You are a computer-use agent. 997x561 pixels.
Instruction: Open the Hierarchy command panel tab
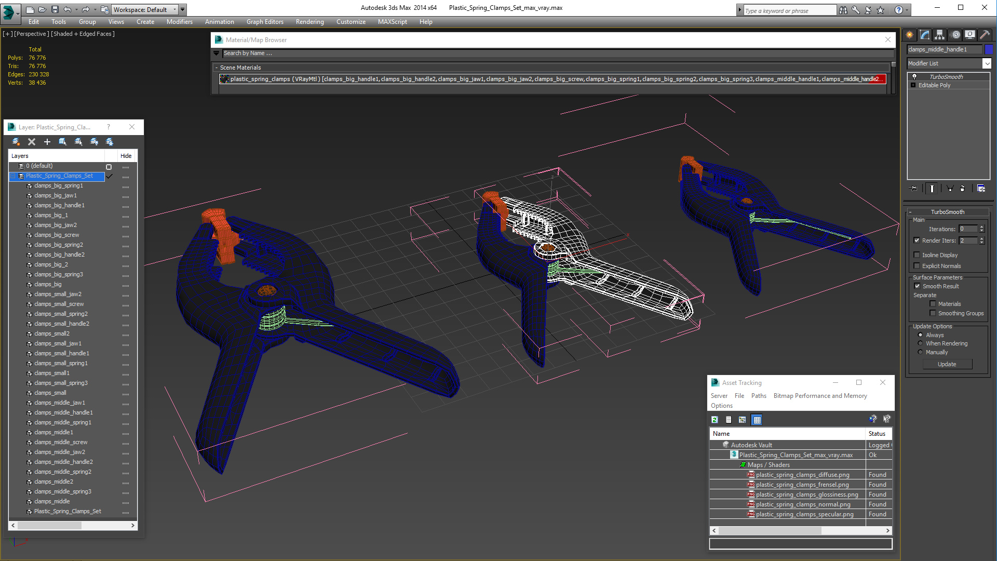tap(939, 35)
